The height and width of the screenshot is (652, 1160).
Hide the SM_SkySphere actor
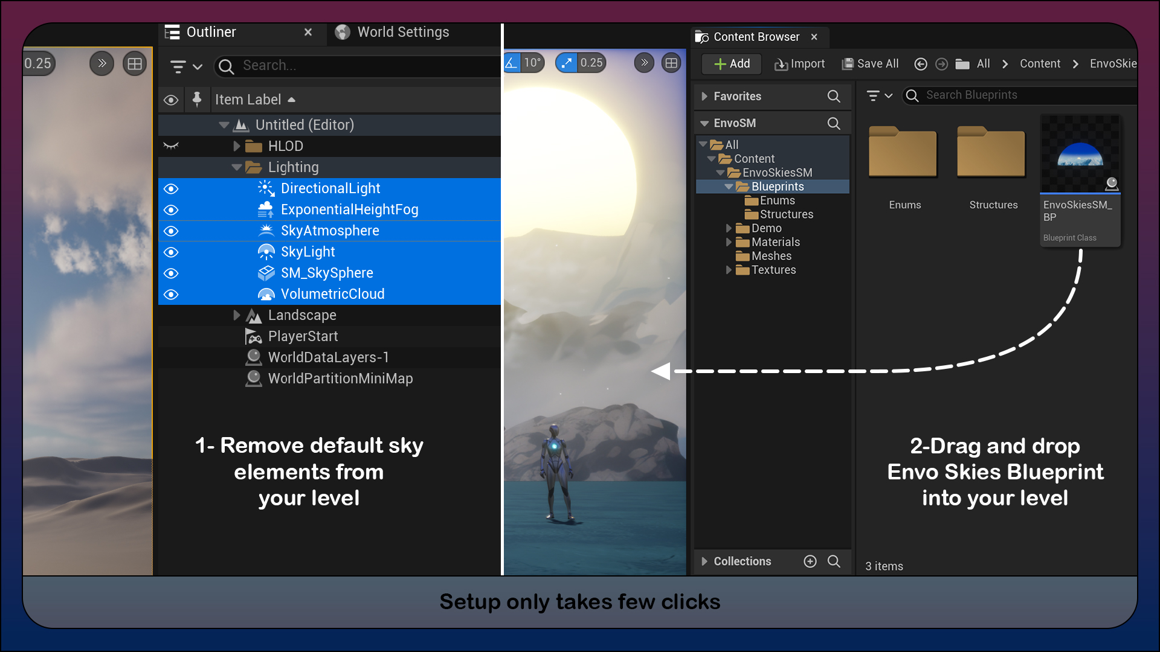point(171,273)
